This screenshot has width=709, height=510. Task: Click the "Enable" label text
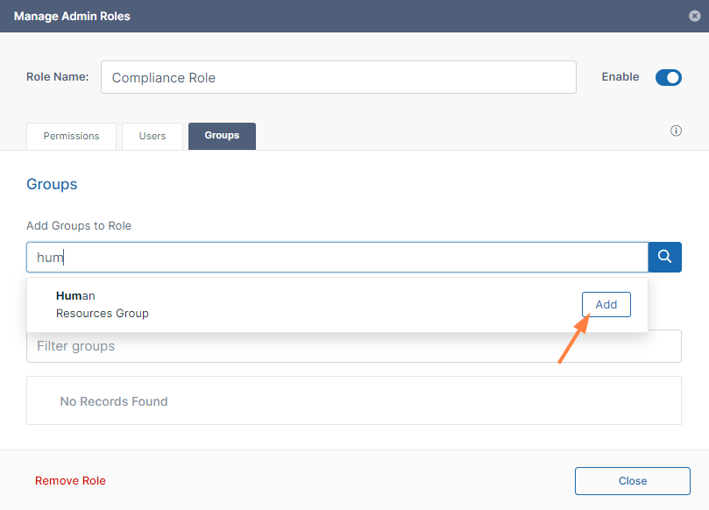coord(620,77)
